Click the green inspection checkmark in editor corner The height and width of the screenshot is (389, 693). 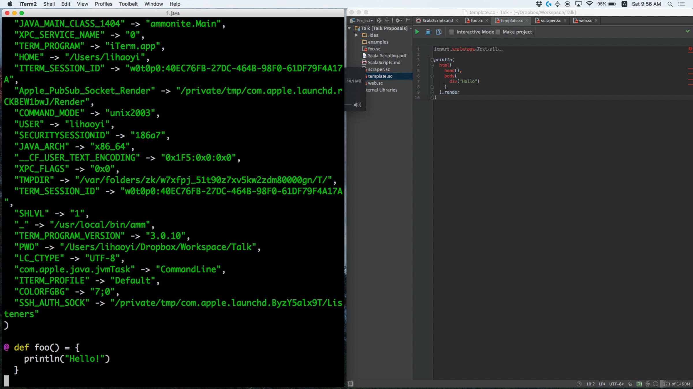coord(688,31)
